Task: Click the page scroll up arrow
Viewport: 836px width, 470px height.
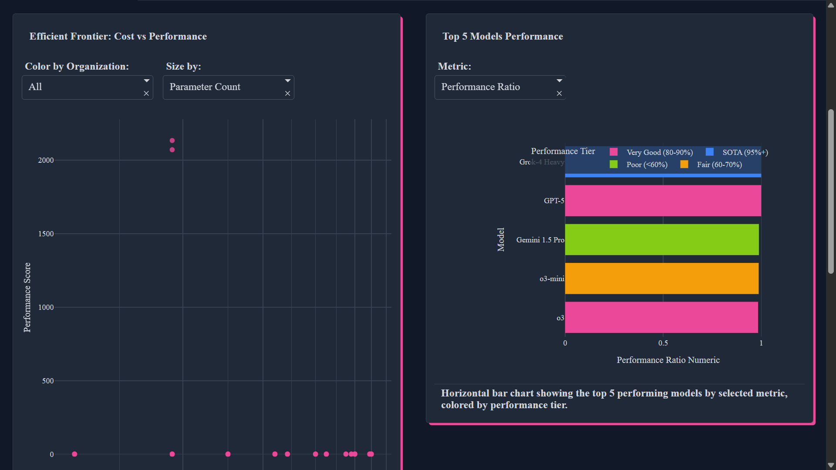Action: (831, 5)
